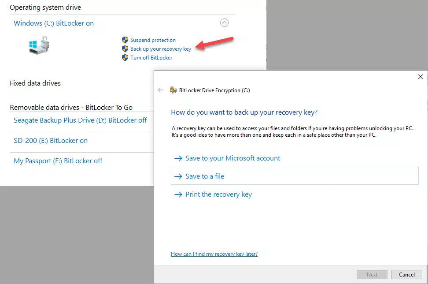This screenshot has height=284, width=428.
Task: Click the shield icon beside Back up your recovery key
Action: click(x=125, y=49)
